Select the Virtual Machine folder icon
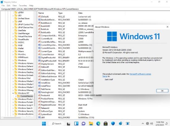The width and height of the screenshot is (170, 126). point(16,36)
